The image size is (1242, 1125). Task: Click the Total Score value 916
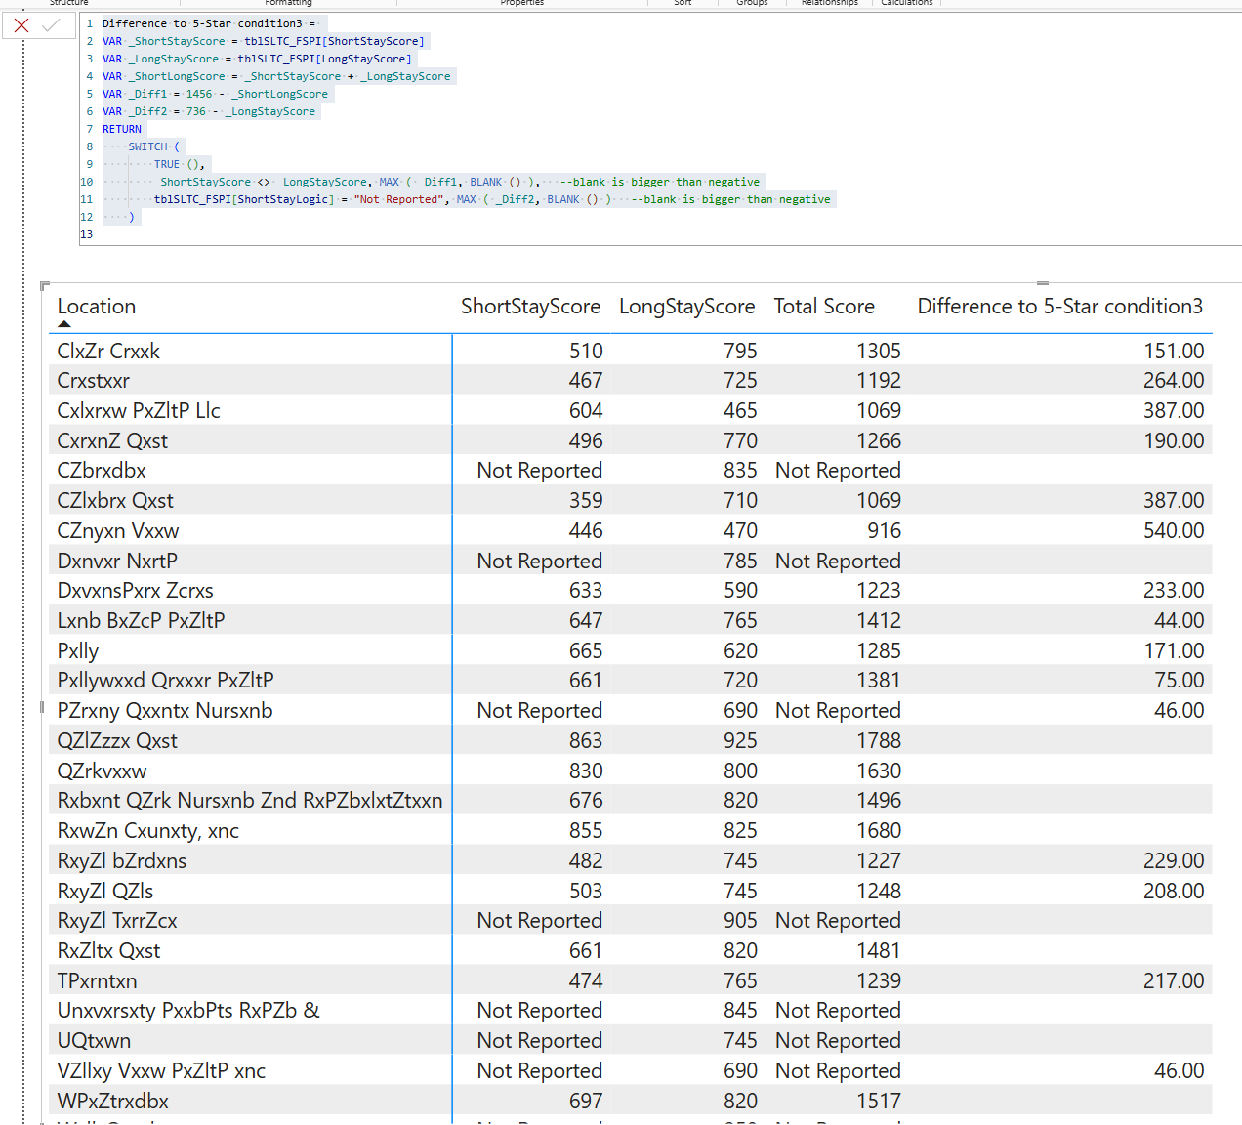pos(885,531)
